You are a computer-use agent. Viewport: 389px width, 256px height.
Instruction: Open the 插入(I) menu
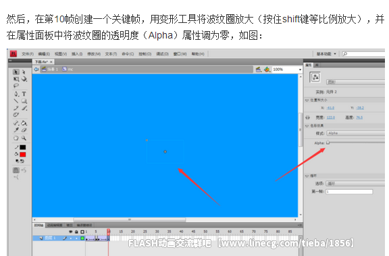(x=77, y=54)
